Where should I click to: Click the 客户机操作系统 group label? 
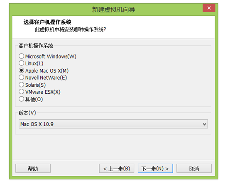36,46
